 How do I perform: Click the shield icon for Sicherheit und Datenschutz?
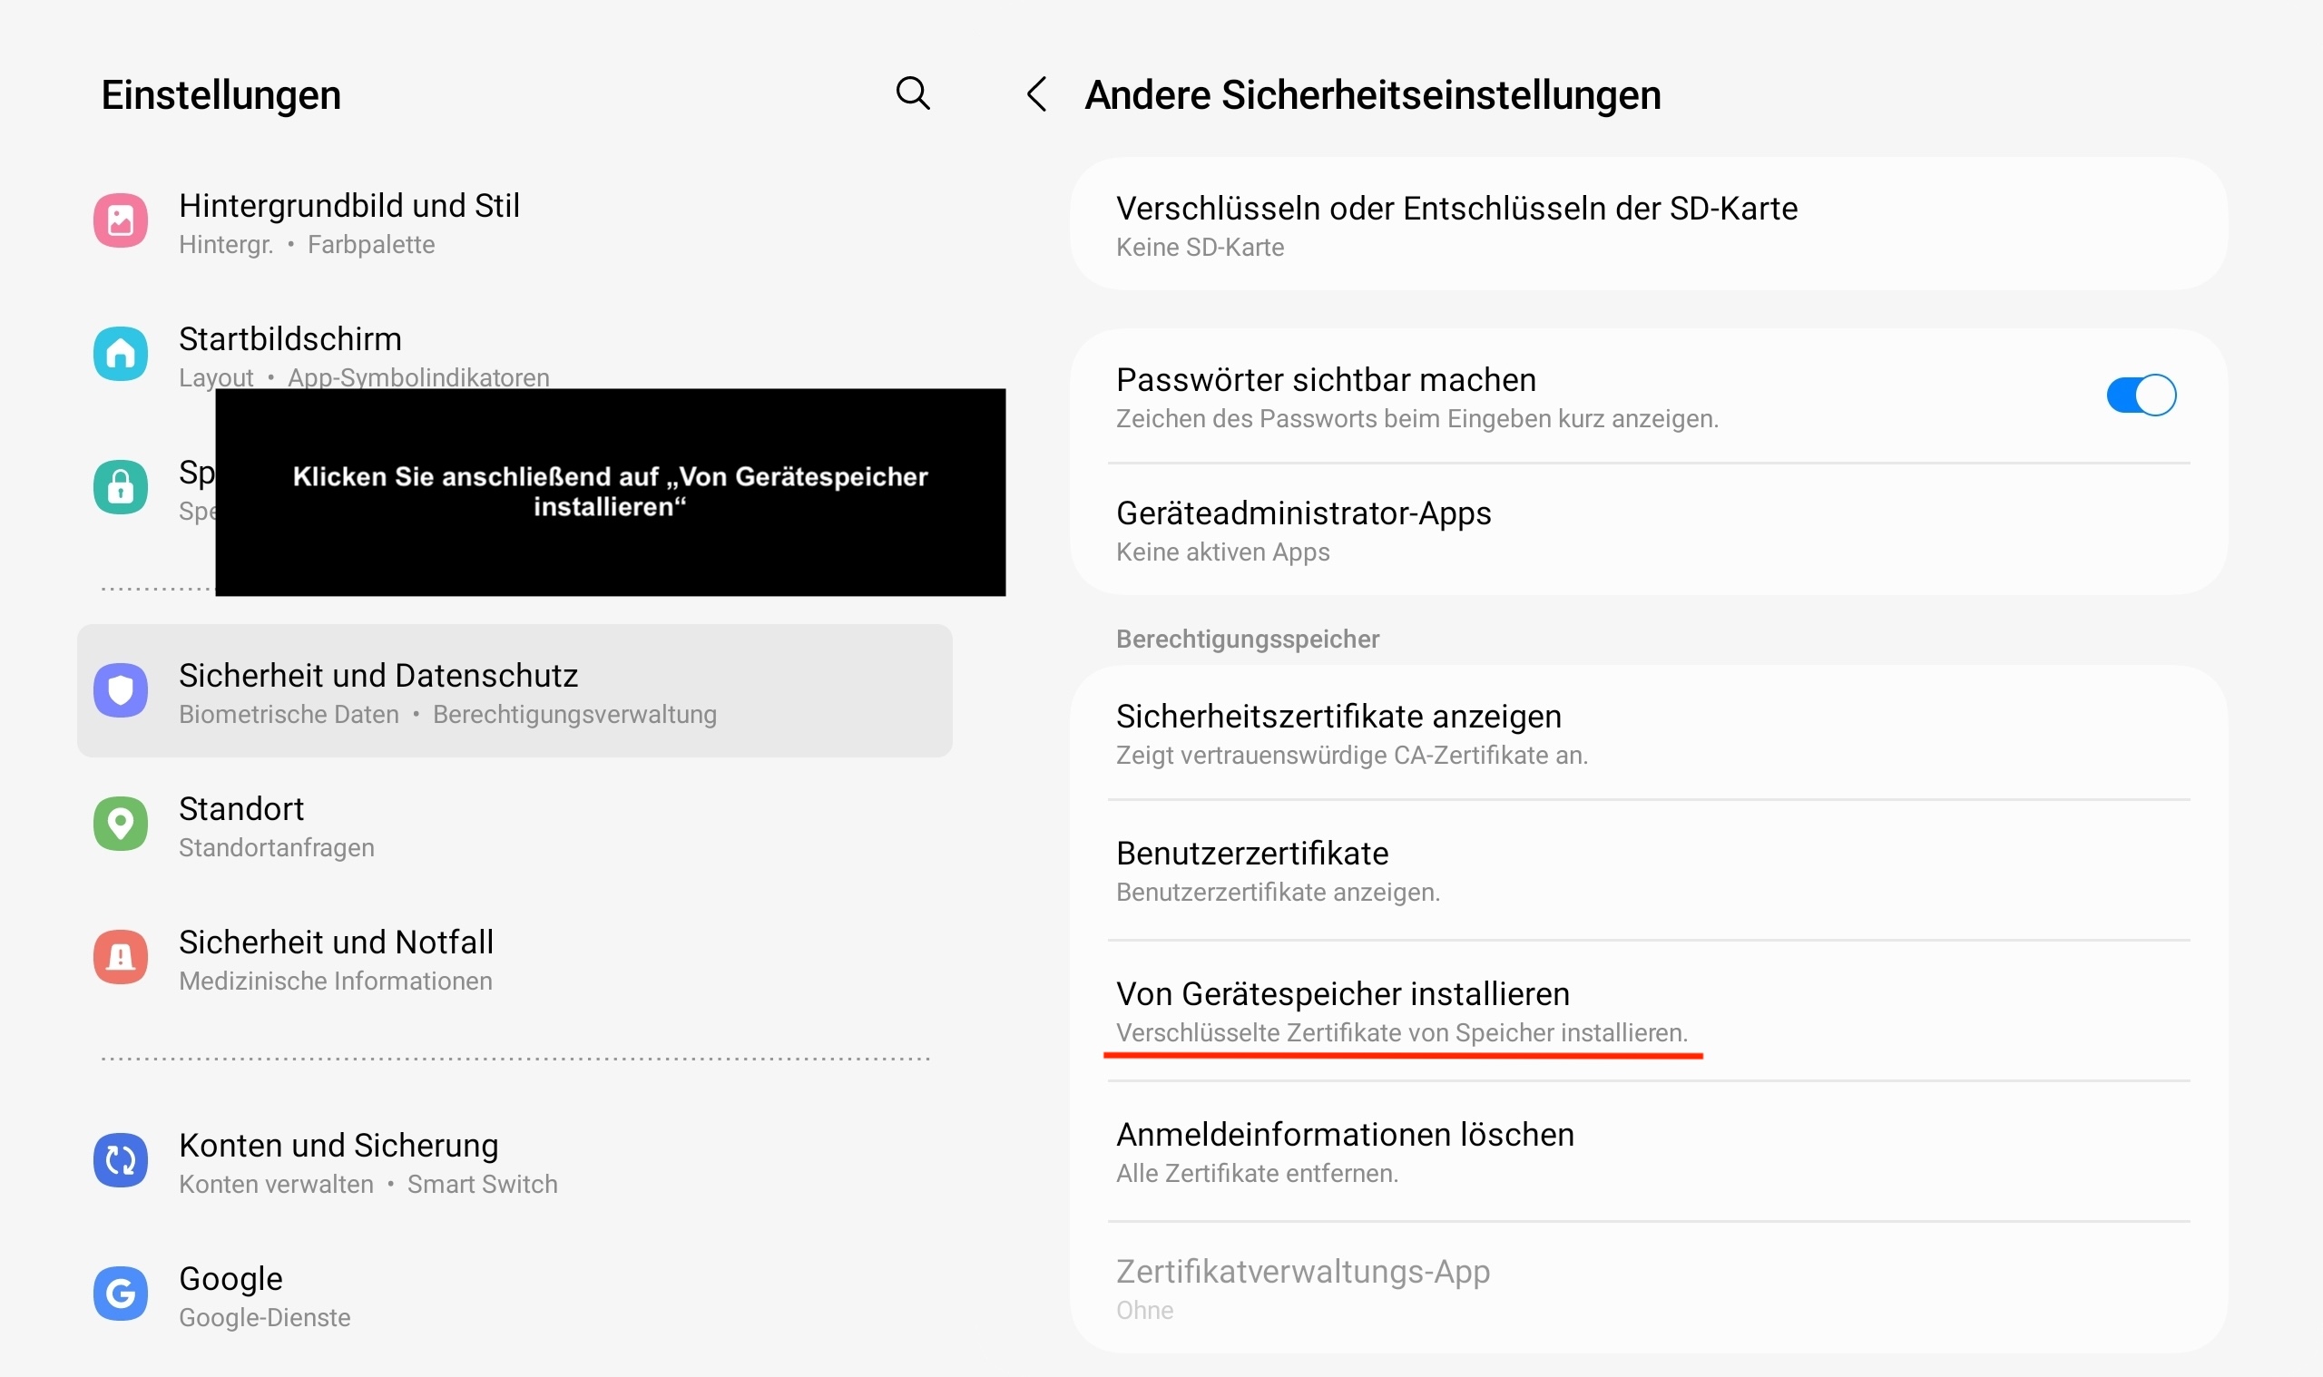(121, 690)
